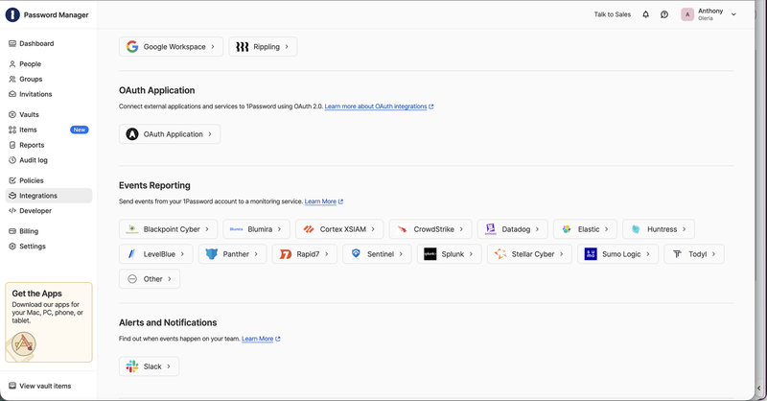Viewport: 767px width, 401px height.
Task: Click the Sentinel shield icon
Action: coord(356,253)
